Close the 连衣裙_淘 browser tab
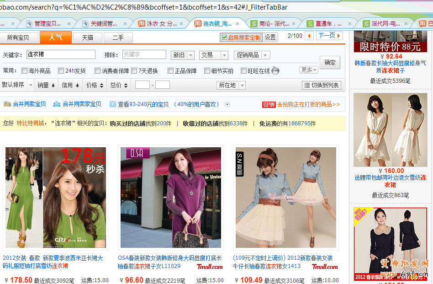Image resolution: width=433 pixels, height=284 pixels. (238, 24)
